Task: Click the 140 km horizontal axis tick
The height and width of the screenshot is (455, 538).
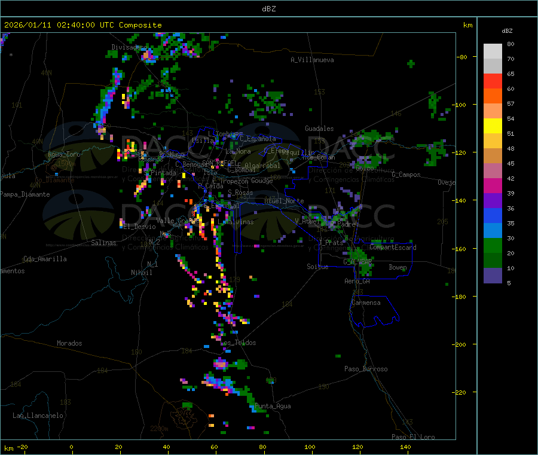Action: [x=405, y=447]
